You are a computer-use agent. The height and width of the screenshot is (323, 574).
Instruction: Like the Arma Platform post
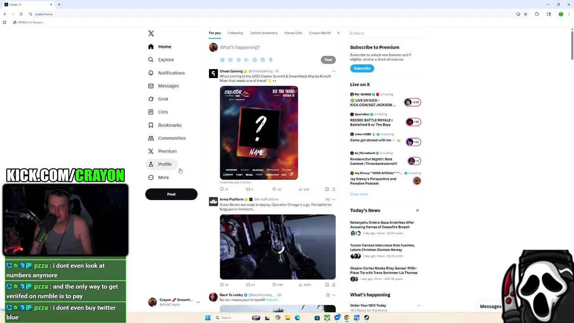click(x=278, y=284)
